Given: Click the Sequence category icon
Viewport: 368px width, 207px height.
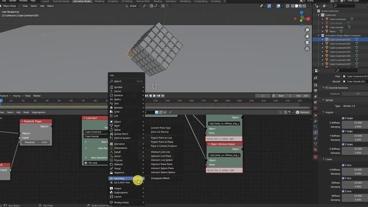Looking at the screenshot, I should [x=112, y=172].
